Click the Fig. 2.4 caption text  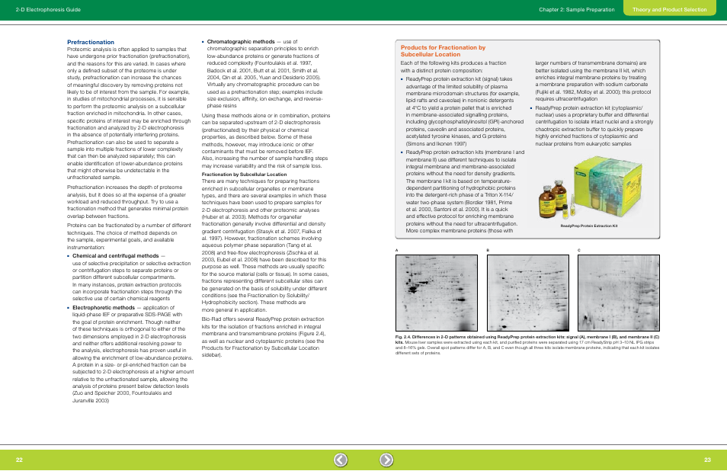pos(527,345)
